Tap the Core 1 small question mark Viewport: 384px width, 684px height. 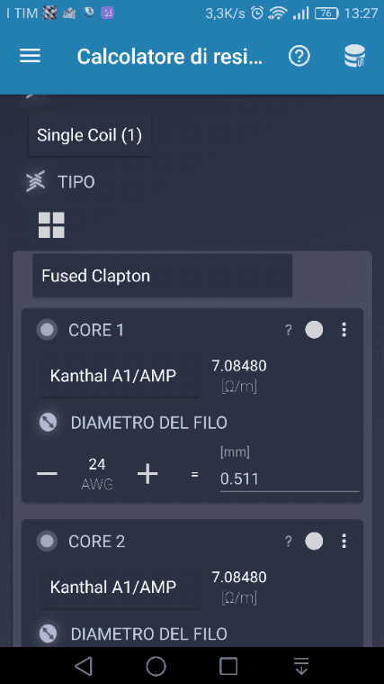point(288,330)
